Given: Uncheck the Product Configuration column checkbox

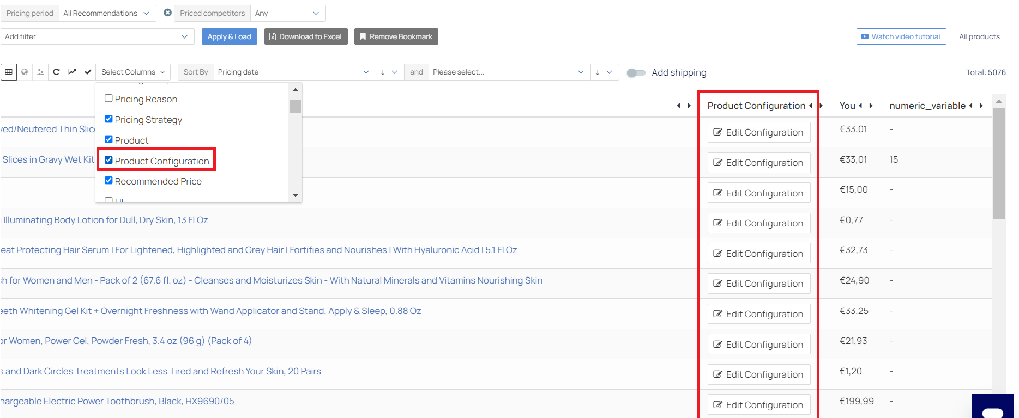Looking at the screenshot, I should [x=108, y=160].
